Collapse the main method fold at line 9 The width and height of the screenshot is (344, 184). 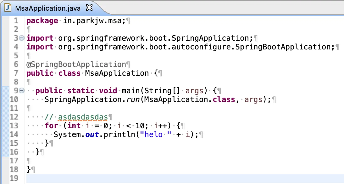(x=21, y=90)
